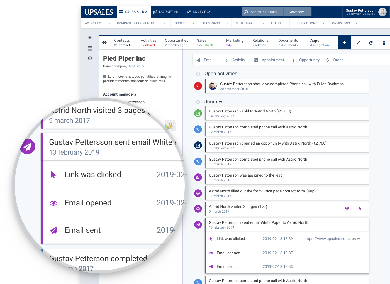
Task: Click the edit pencil icon in the toolbar
Action: pos(358,43)
